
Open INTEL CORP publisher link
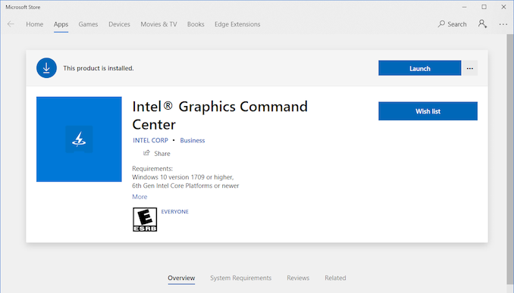point(150,140)
